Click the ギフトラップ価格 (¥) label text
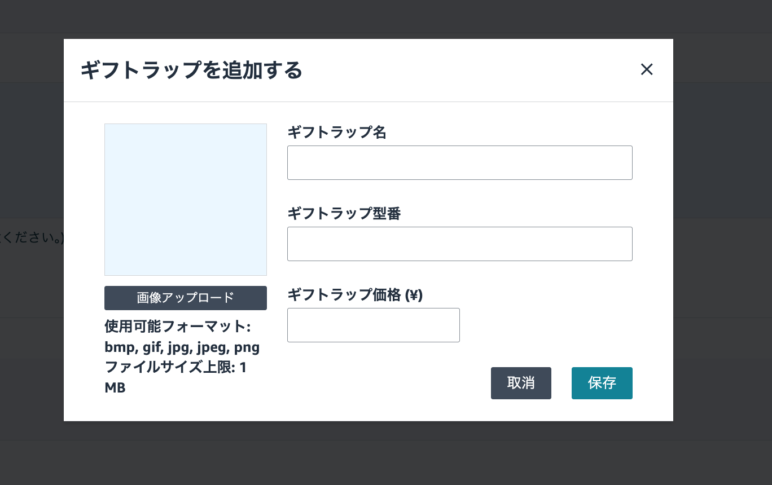 click(355, 294)
